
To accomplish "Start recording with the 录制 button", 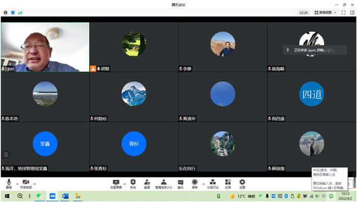I will [195, 184].
